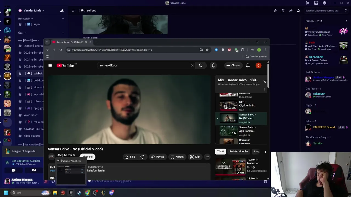Screen dimensions: 351x197
Task: Add channel to Hoş Geldin category
Action: click(x=63, y=19)
